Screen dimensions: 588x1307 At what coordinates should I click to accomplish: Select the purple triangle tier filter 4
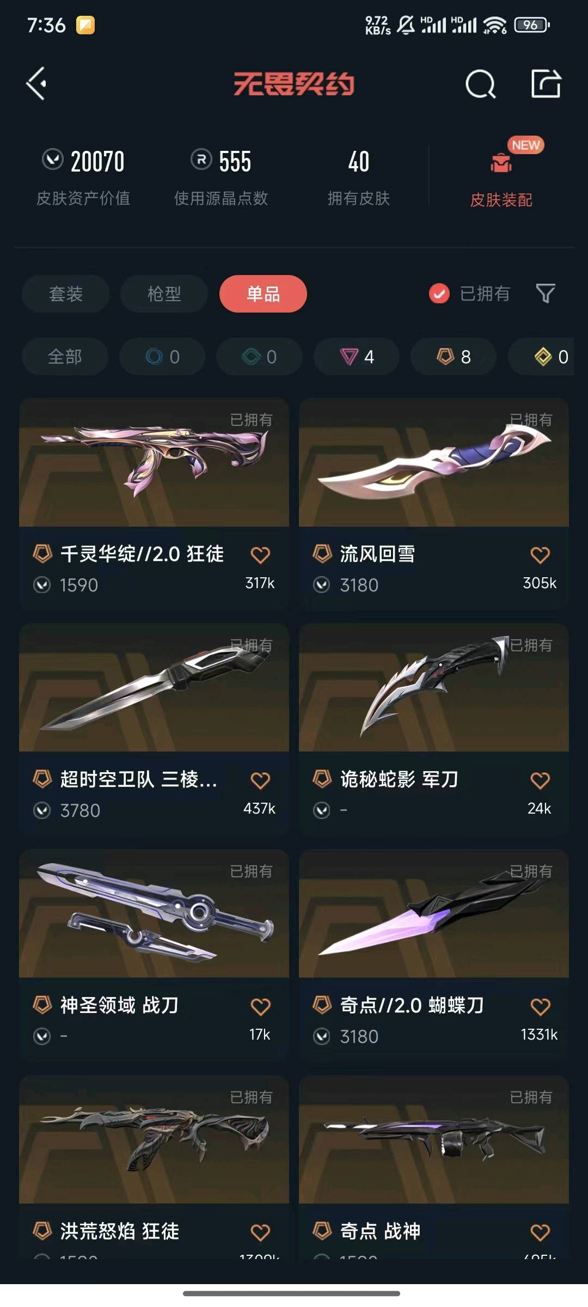point(357,357)
